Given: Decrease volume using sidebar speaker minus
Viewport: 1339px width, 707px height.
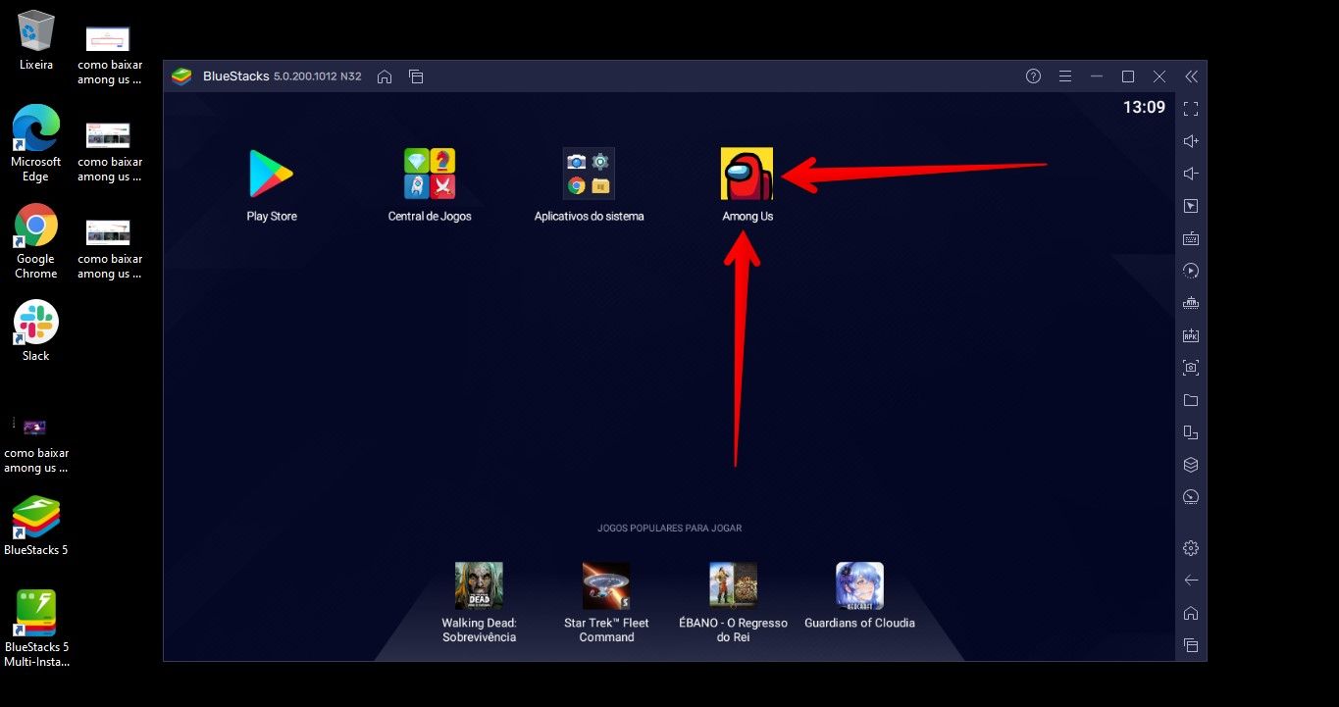Looking at the screenshot, I should tap(1191, 174).
